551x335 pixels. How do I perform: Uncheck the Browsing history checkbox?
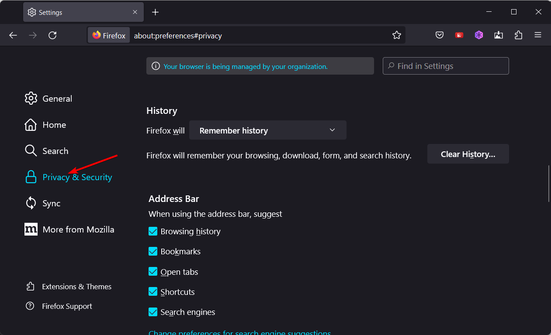pyautogui.click(x=153, y=231)
